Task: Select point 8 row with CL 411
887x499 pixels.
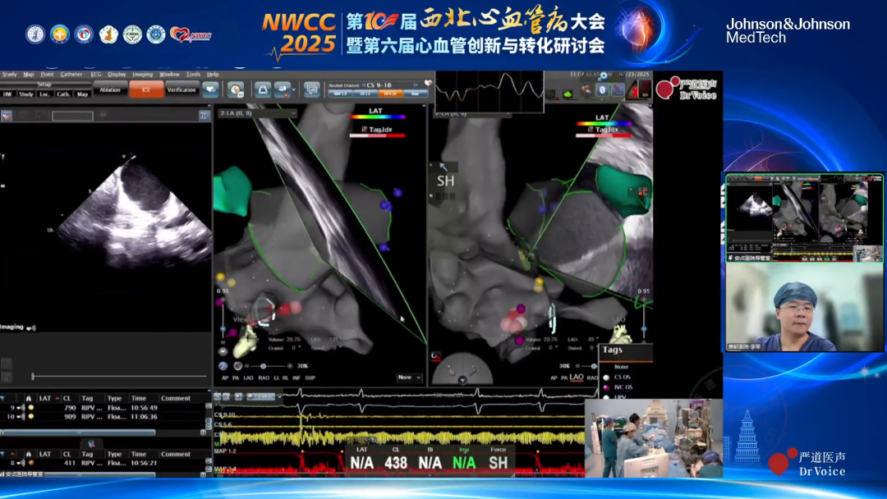Action: 104,463
